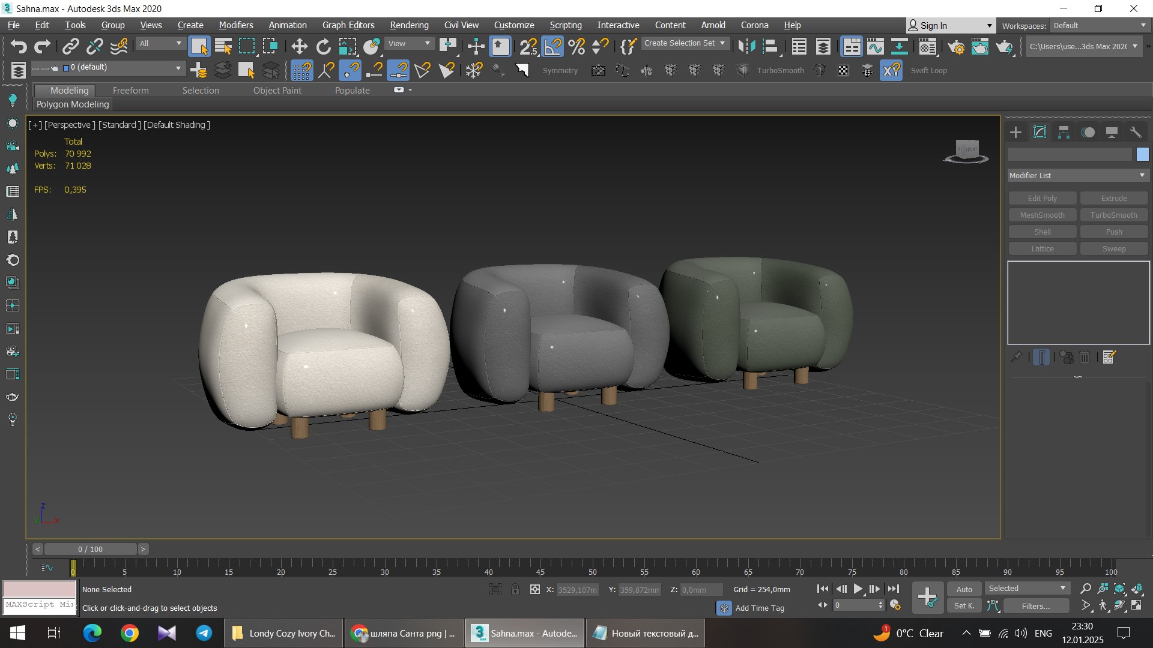Open the Create command panel

pos(1015,132)
